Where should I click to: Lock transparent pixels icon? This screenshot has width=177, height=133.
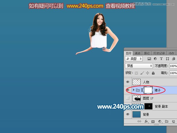click(137, 73)
